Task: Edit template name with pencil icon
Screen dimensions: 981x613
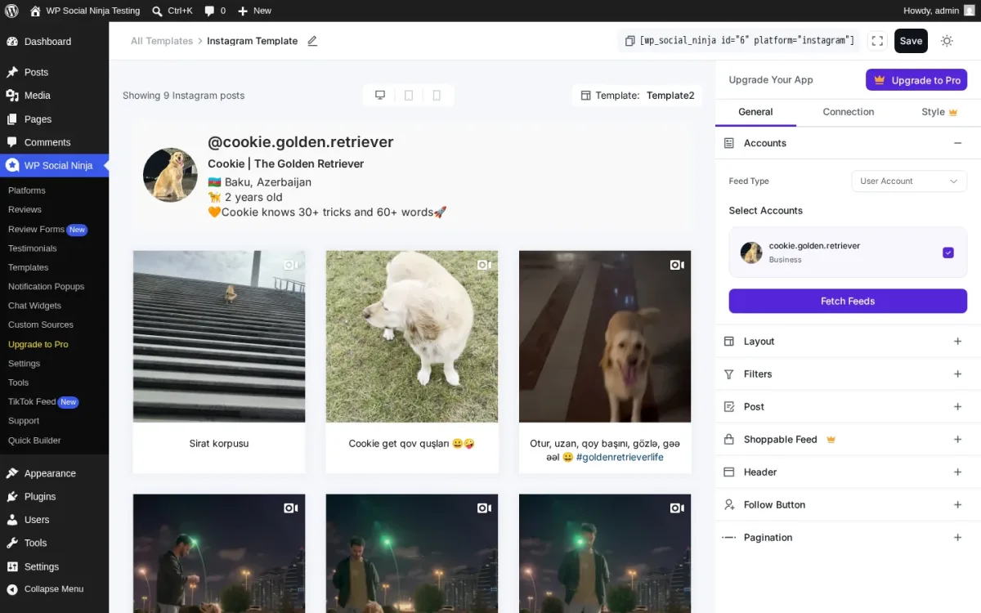Action: pyautogui.click(x=312, y=41)
